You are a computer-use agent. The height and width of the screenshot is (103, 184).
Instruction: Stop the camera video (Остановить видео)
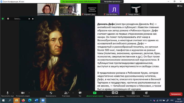click(23, 94)
